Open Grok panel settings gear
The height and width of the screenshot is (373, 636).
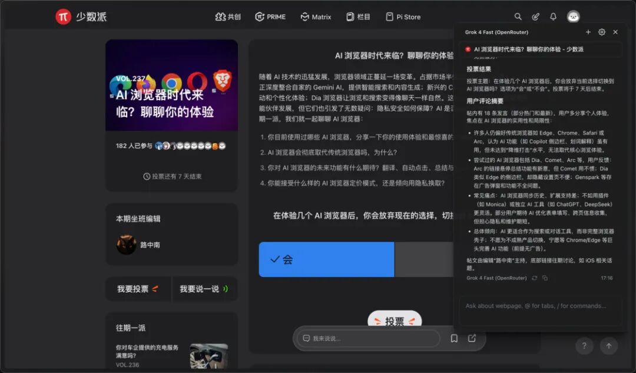coord(601,32)
